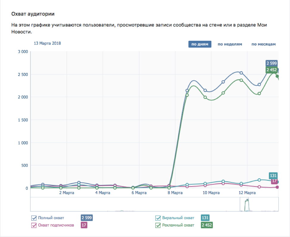Click the green 2 452 badge in legend
The image size is (290, 237).
207,225
